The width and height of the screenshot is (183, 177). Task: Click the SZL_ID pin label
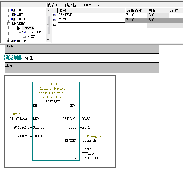39,127
